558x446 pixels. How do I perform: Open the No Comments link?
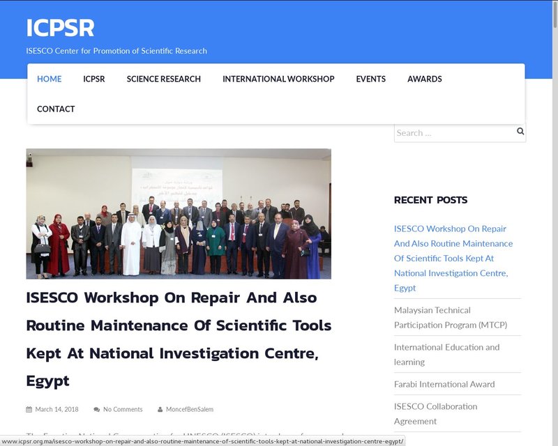[123, 409]
